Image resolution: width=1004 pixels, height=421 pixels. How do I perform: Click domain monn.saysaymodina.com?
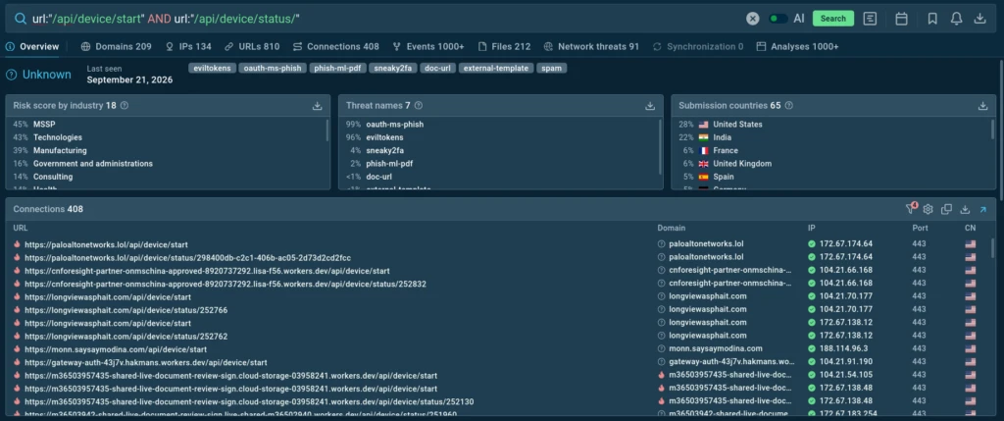click(716, 348)
